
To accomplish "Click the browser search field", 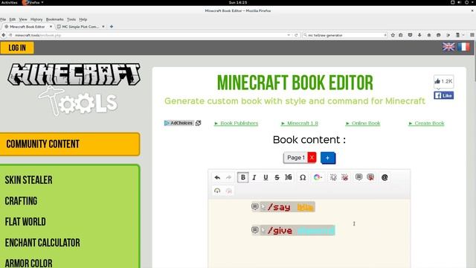I will click(x=344, y=35).
